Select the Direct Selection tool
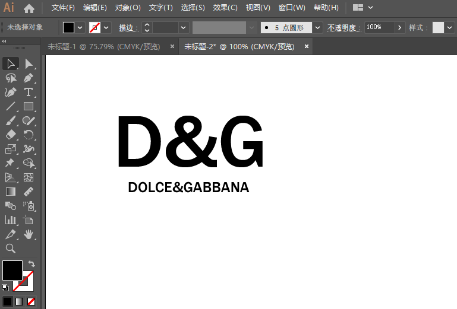This screenshot has height=309, width=457. [29, 63]
